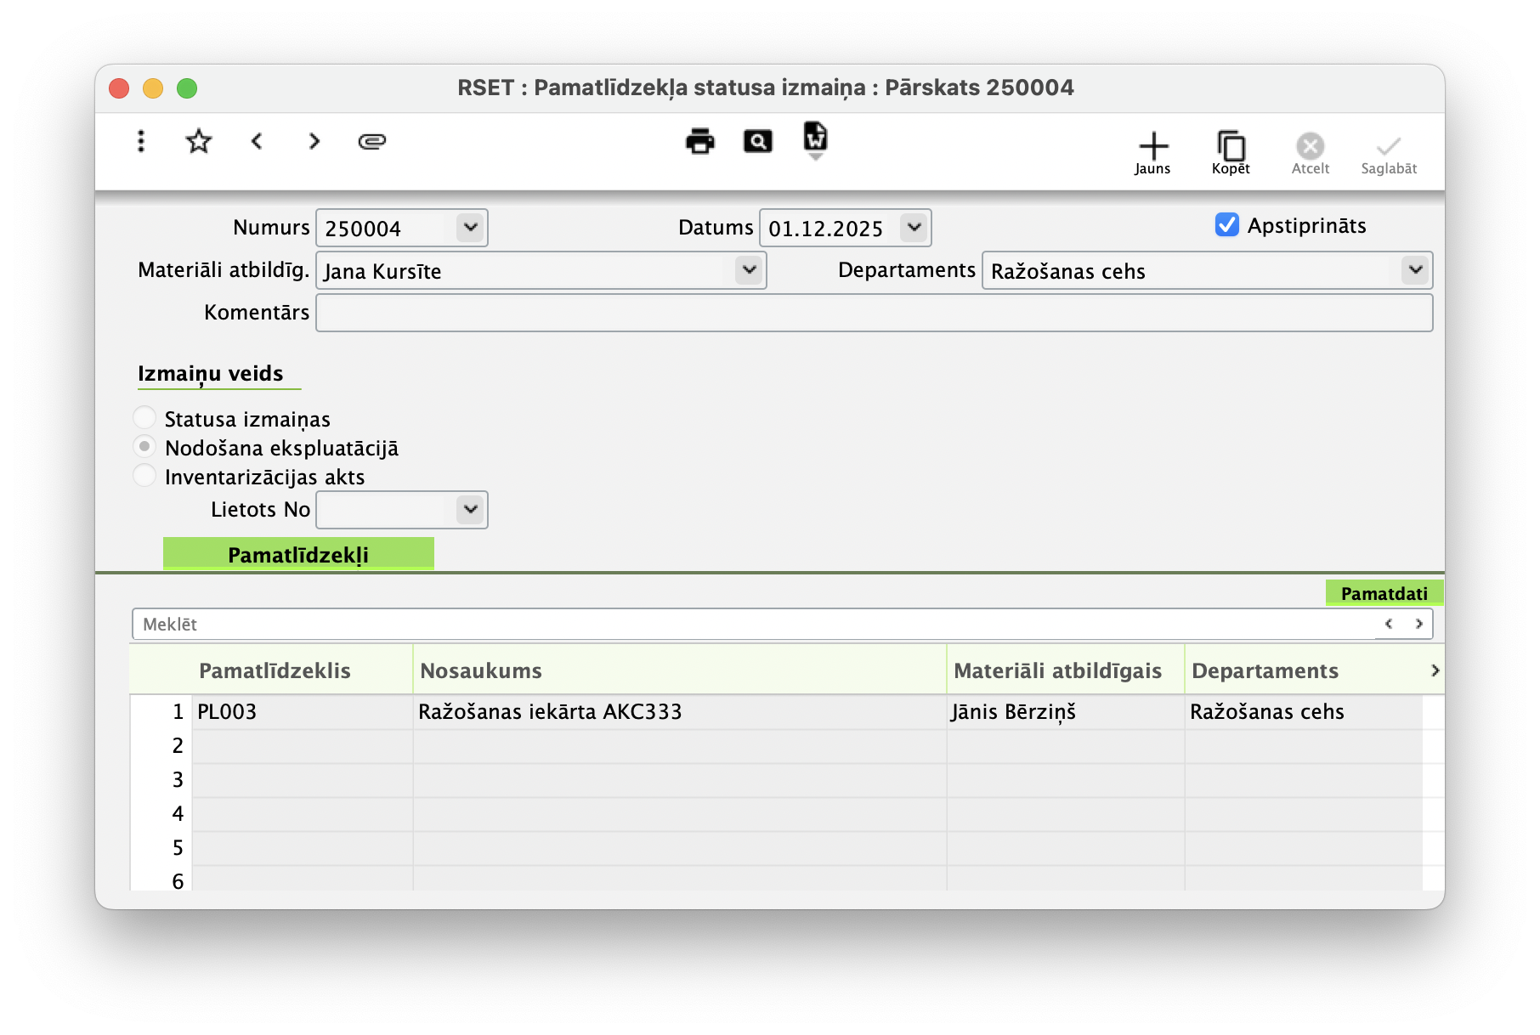Viewport: 1540px width, 1035px height.
Task: Toggle the Apstiprināts checkbox
Action: [x=1226, y=225]
